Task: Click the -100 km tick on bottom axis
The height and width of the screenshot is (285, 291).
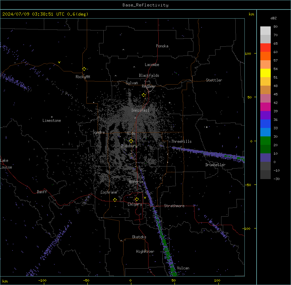Action: click(x=42, y=280)
